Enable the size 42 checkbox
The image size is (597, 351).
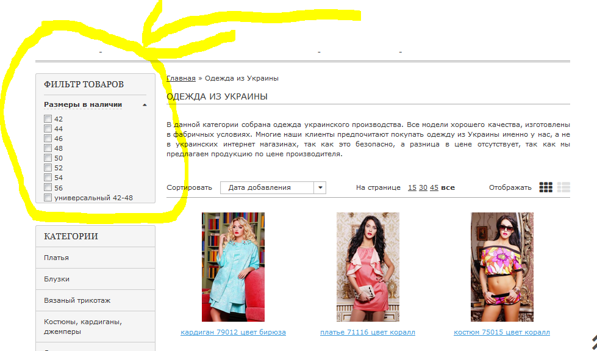click(48, 119)
